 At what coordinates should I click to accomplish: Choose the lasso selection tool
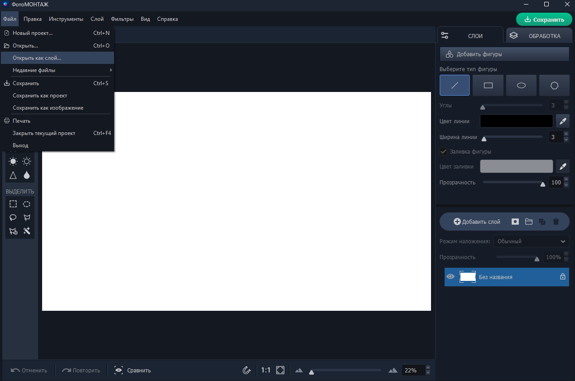(x=13, y=217)
